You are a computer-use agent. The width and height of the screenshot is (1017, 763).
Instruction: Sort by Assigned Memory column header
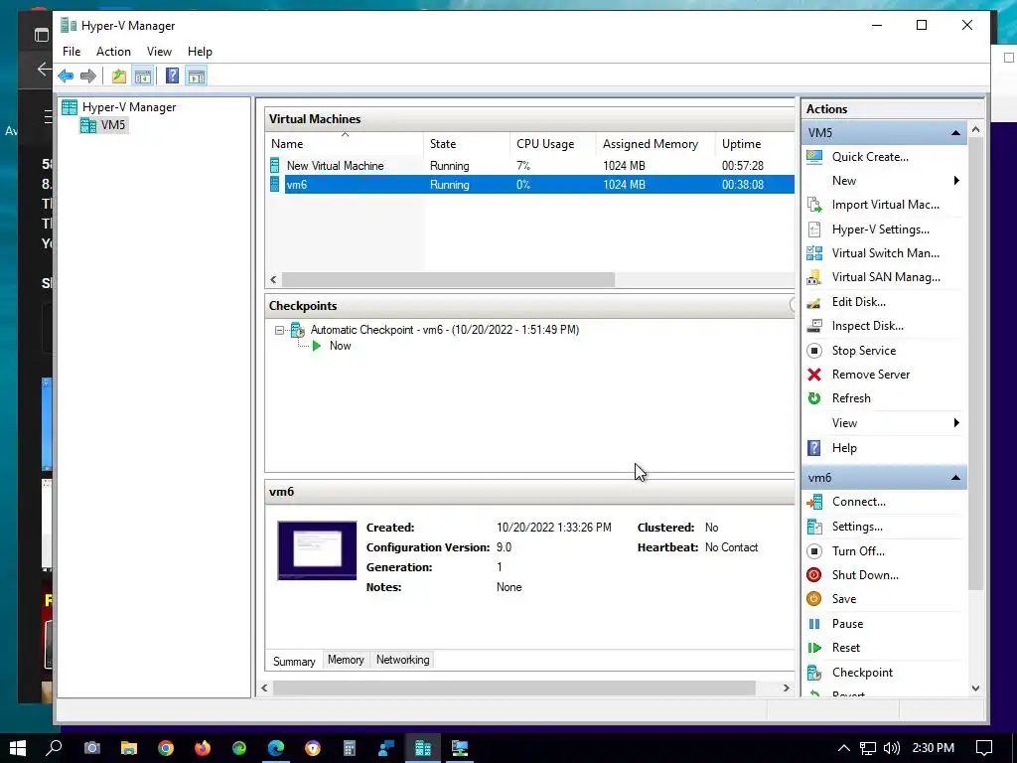[x=654, y=144]
